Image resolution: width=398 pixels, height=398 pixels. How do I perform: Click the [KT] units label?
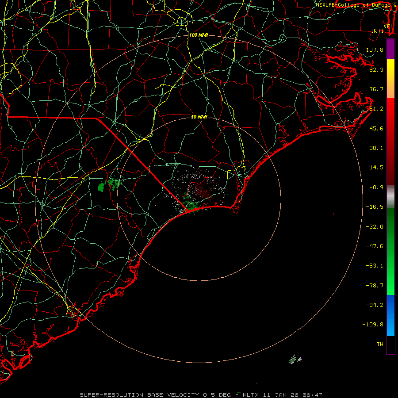tap(378, 31)
